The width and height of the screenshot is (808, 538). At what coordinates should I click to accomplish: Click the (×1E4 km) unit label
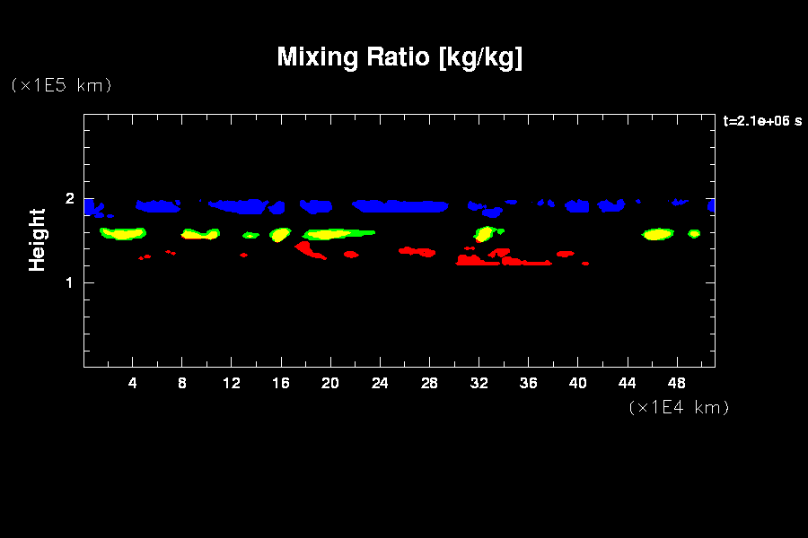pos(679,407)
